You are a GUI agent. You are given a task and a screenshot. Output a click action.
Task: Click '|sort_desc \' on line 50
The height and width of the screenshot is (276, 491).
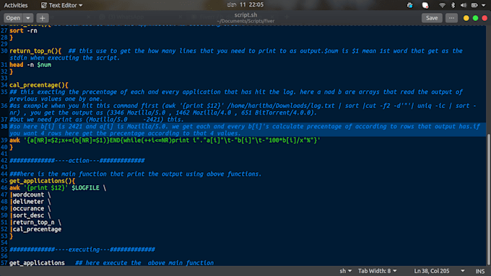point(30,215)
